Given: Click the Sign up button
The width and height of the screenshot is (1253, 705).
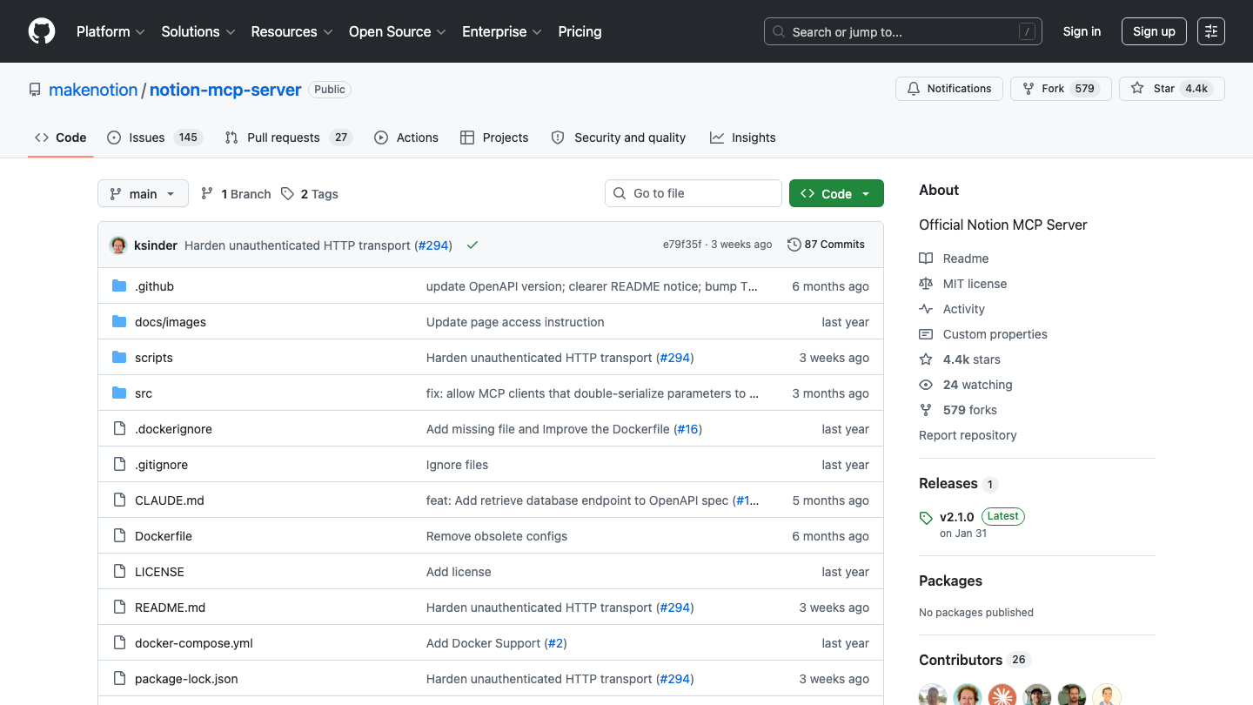Looking at the screenshot, I should [1154, 31].
